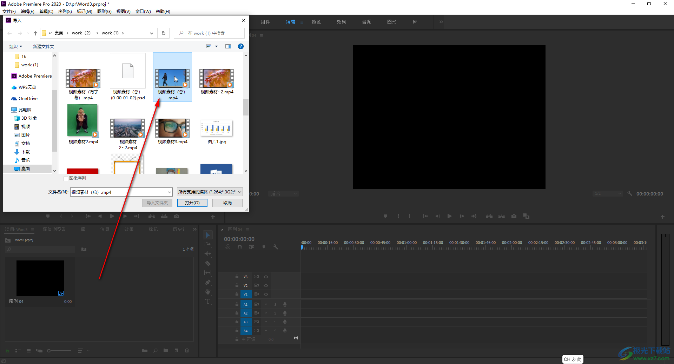Switch to 颜色 workspace tab

coord(316,22)
